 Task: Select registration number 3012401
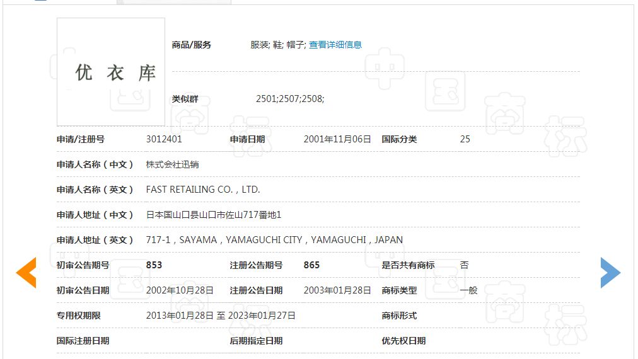point(164,139)
